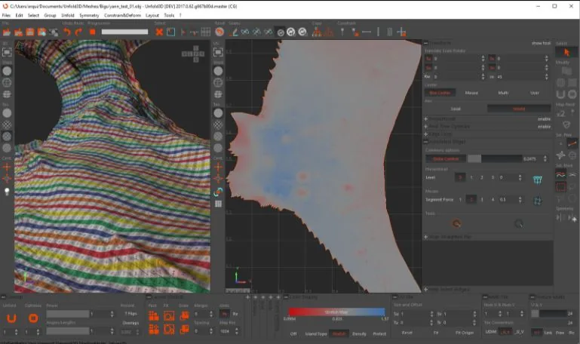
Task: Collapse the Transform panel
Action: point(425,43)
